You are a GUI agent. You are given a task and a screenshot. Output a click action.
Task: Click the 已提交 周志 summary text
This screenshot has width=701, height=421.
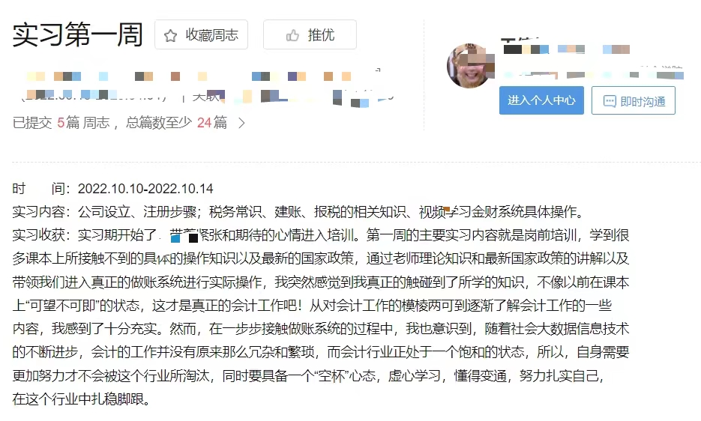[120, 122]
